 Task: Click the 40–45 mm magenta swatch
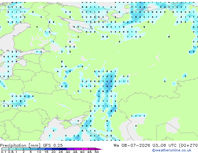[x=85, y=149]
